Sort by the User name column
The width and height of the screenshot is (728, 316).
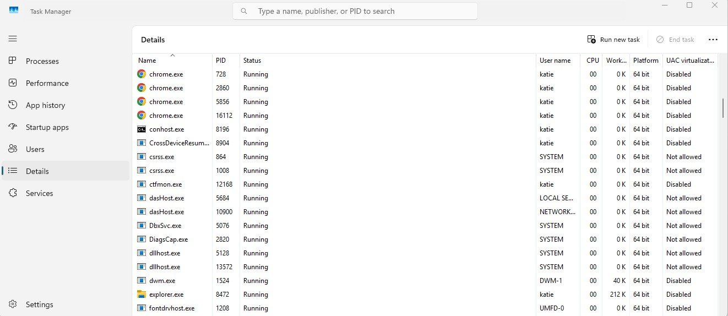click(555, 61)
